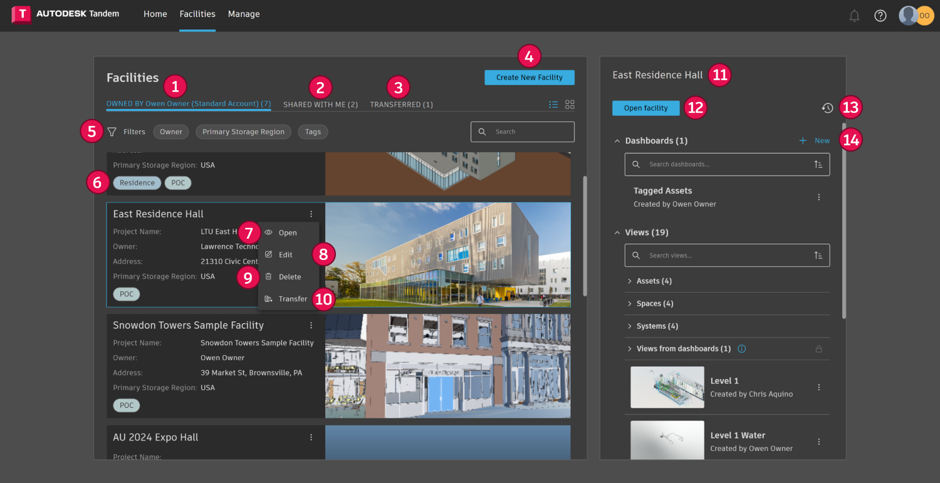
Task: Click the facilities Search field
Action: coord(523,132)
